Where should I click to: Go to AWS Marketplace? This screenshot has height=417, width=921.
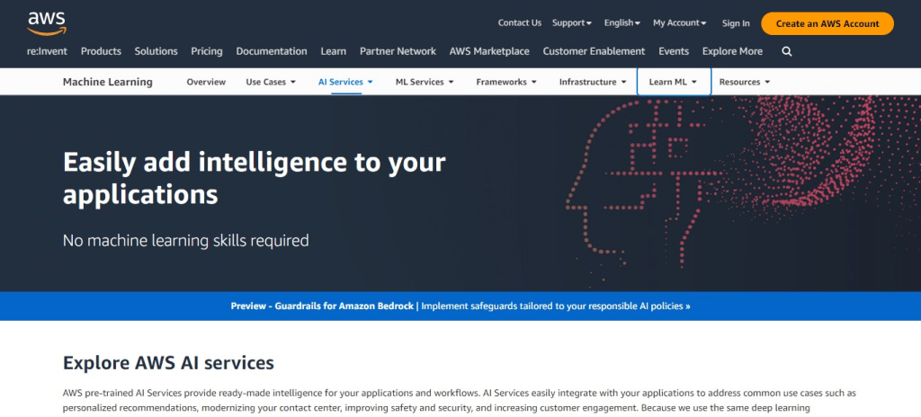click(489, 51)
